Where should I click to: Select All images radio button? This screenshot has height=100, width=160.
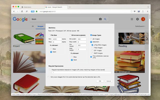91,39
